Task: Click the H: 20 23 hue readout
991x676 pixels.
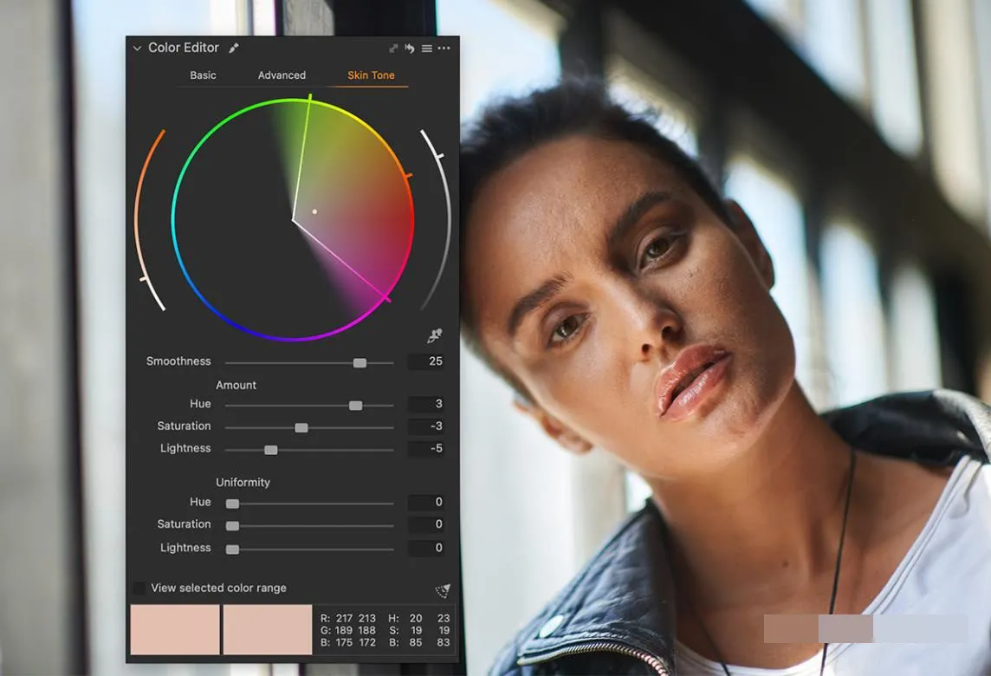Action: (419, 618)
